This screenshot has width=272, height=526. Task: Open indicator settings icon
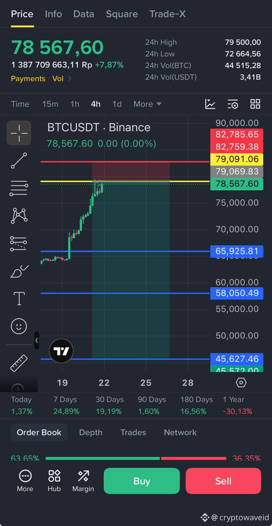coord(233,104)
